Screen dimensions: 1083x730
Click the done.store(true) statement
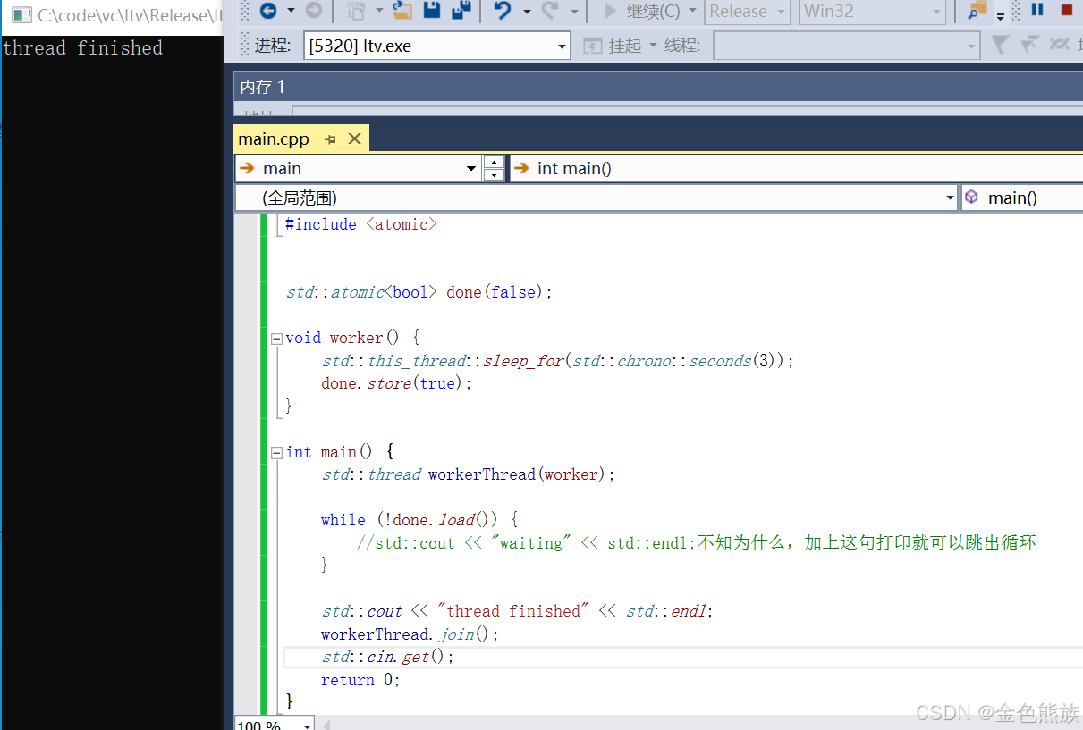396,383
